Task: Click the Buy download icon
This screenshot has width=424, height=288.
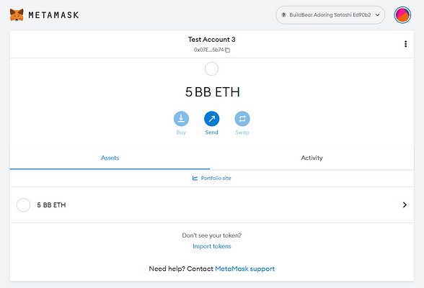Action: click(x=181, y=119)
